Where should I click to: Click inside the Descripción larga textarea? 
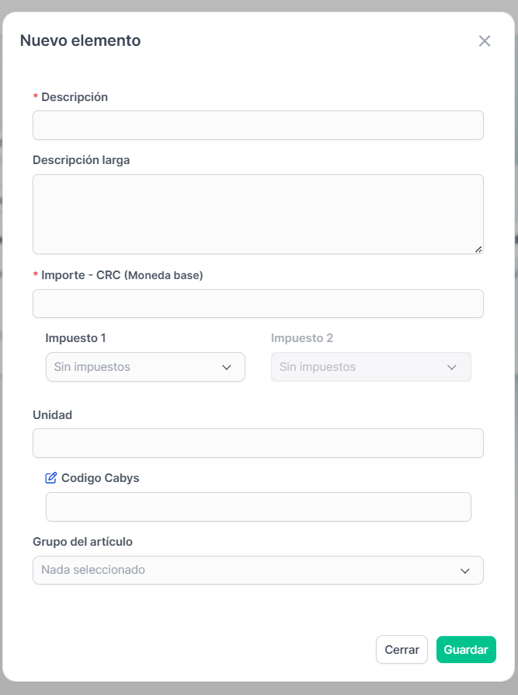[258, 214]
